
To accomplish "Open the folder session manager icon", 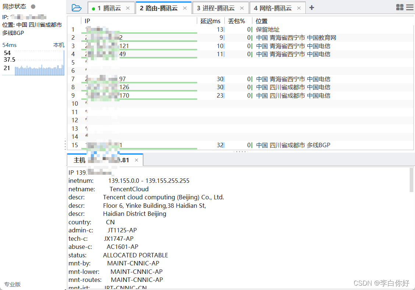I will (x=77, y=8).
